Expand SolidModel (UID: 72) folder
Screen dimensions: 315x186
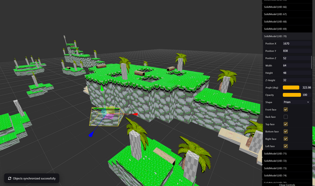click(x=287, y=161)
